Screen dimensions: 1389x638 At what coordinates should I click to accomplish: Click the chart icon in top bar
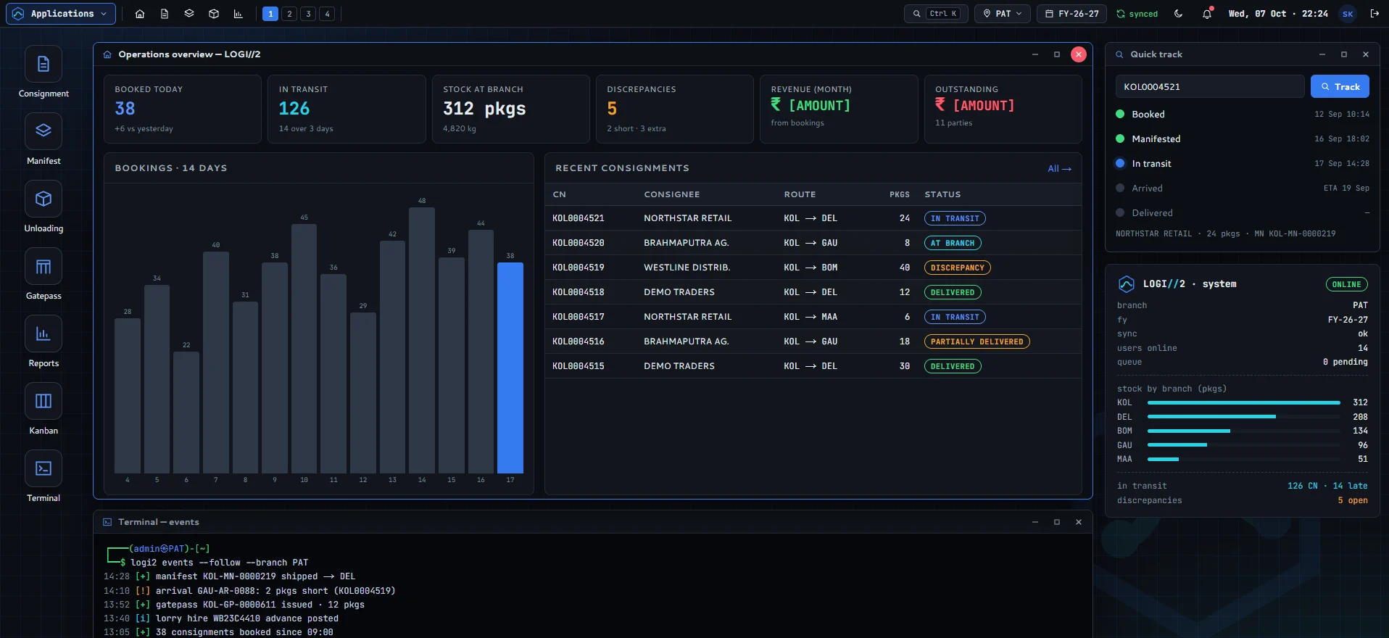(239, 14)
